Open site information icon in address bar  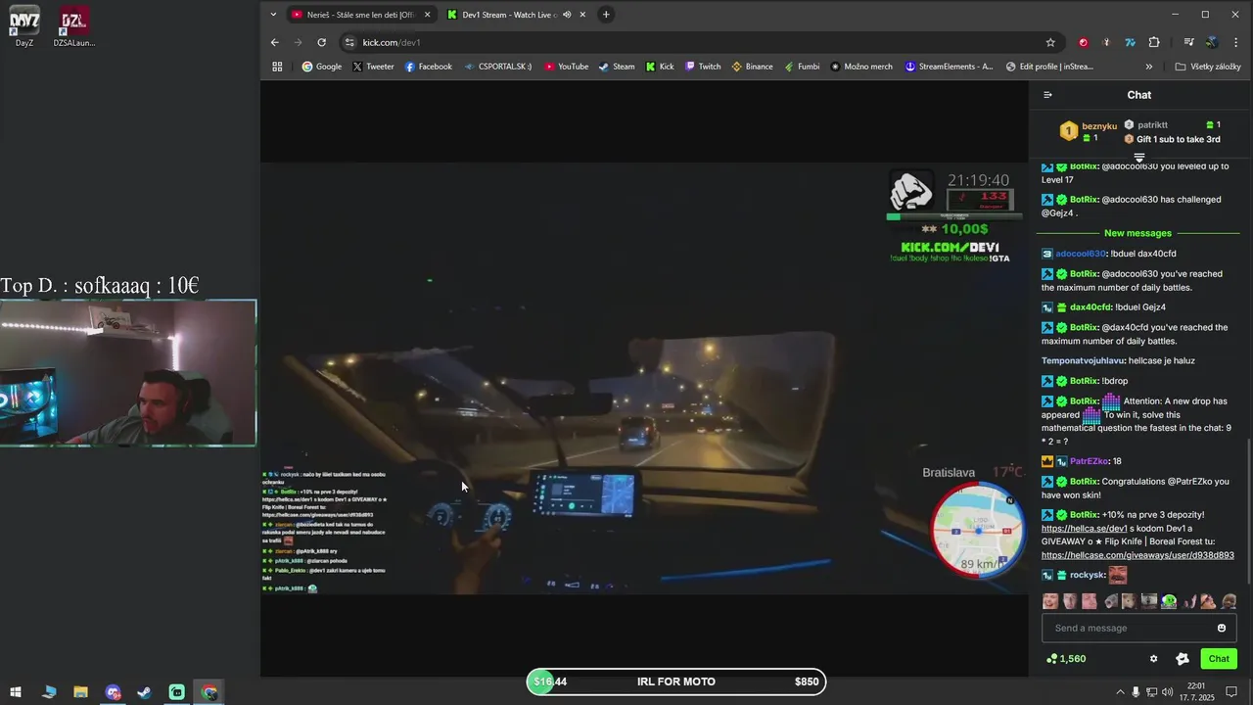click(x=349, y=42)
